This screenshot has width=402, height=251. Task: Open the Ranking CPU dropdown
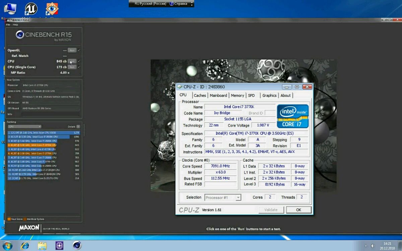pos(24,127)
